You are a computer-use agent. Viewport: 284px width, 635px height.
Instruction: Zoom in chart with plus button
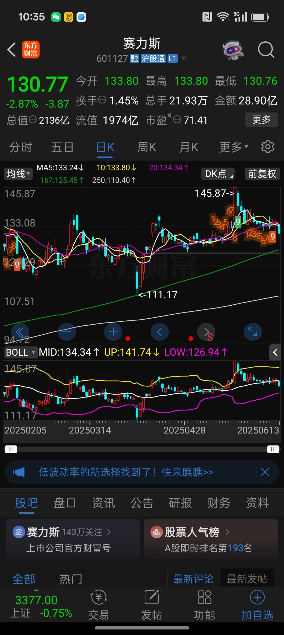[x=113, y=332]
